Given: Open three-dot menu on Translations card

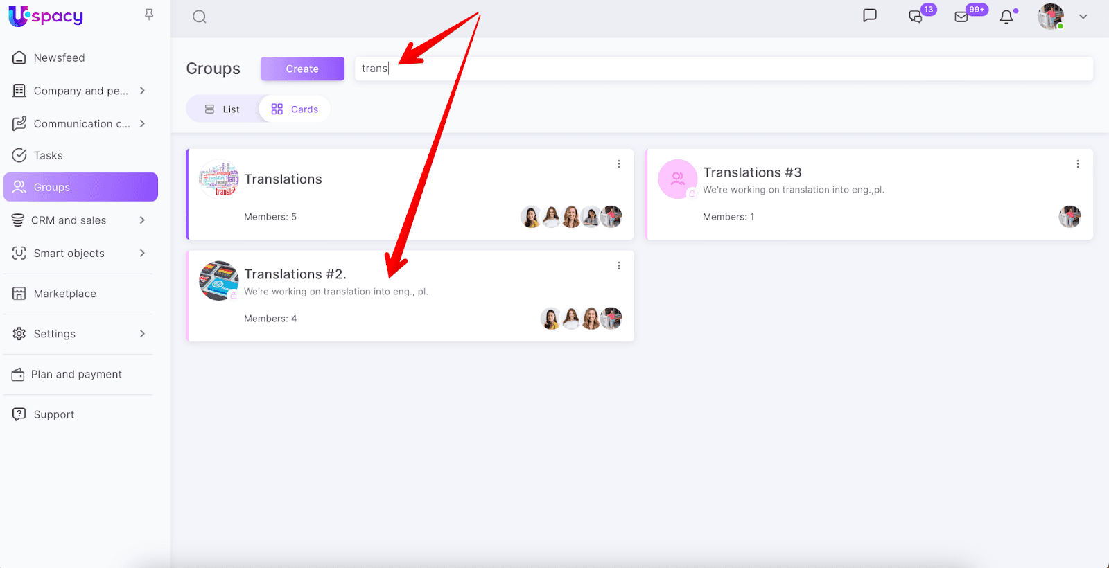Looking at the screenshot, I should pos(619,164).
